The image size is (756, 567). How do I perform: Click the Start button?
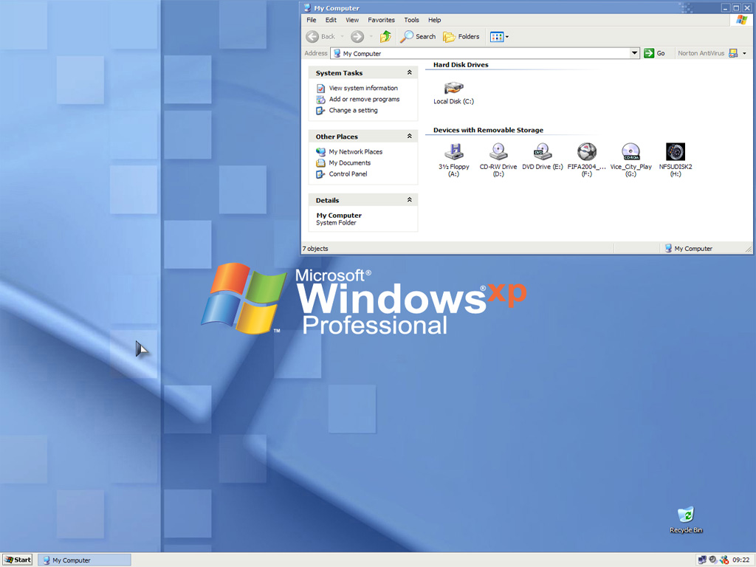click(x=18, y=560)
